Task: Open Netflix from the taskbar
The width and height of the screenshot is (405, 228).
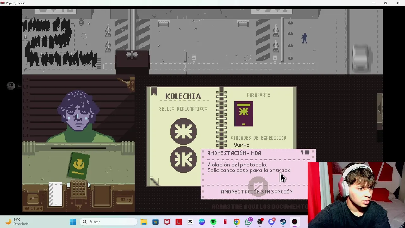Action: [225, 222]
